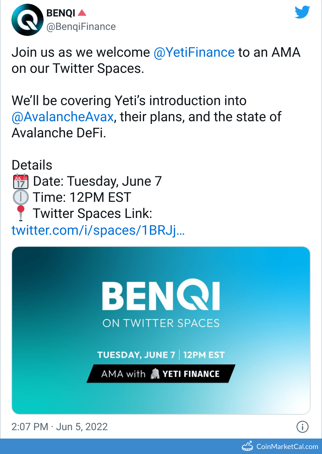Click the BENQI display name

(x=61, y=13)
